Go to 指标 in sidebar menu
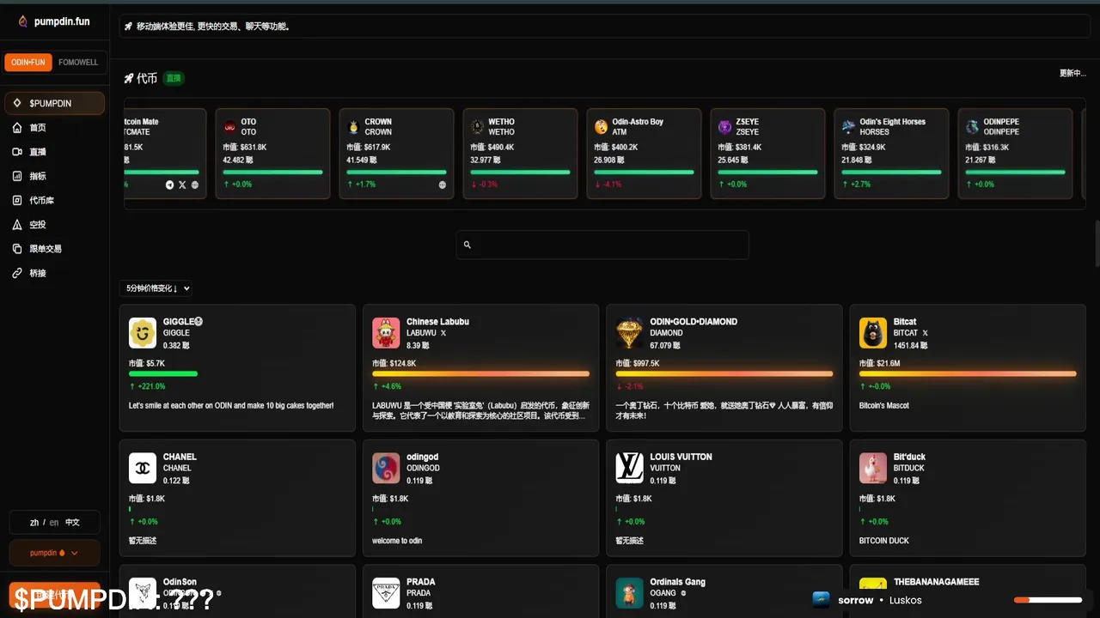Image resolution: width=1100 pixels, height=618 pixels. (x=38, y=176)
